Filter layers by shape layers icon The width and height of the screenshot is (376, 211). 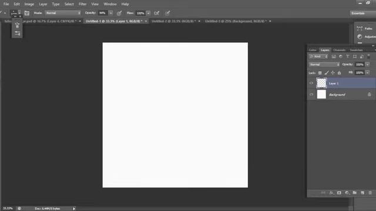[355, 56]
